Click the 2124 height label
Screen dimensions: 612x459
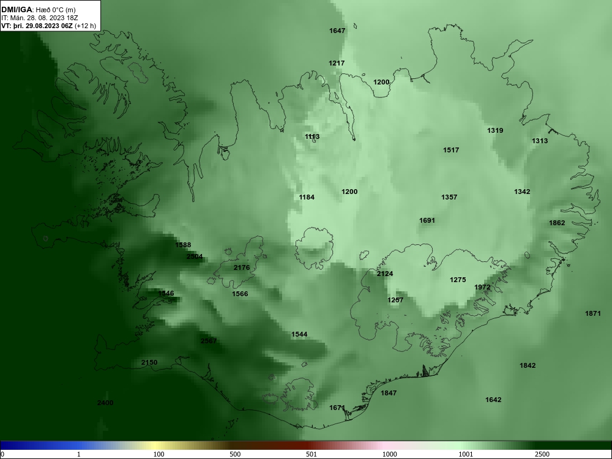click(385, 274)
